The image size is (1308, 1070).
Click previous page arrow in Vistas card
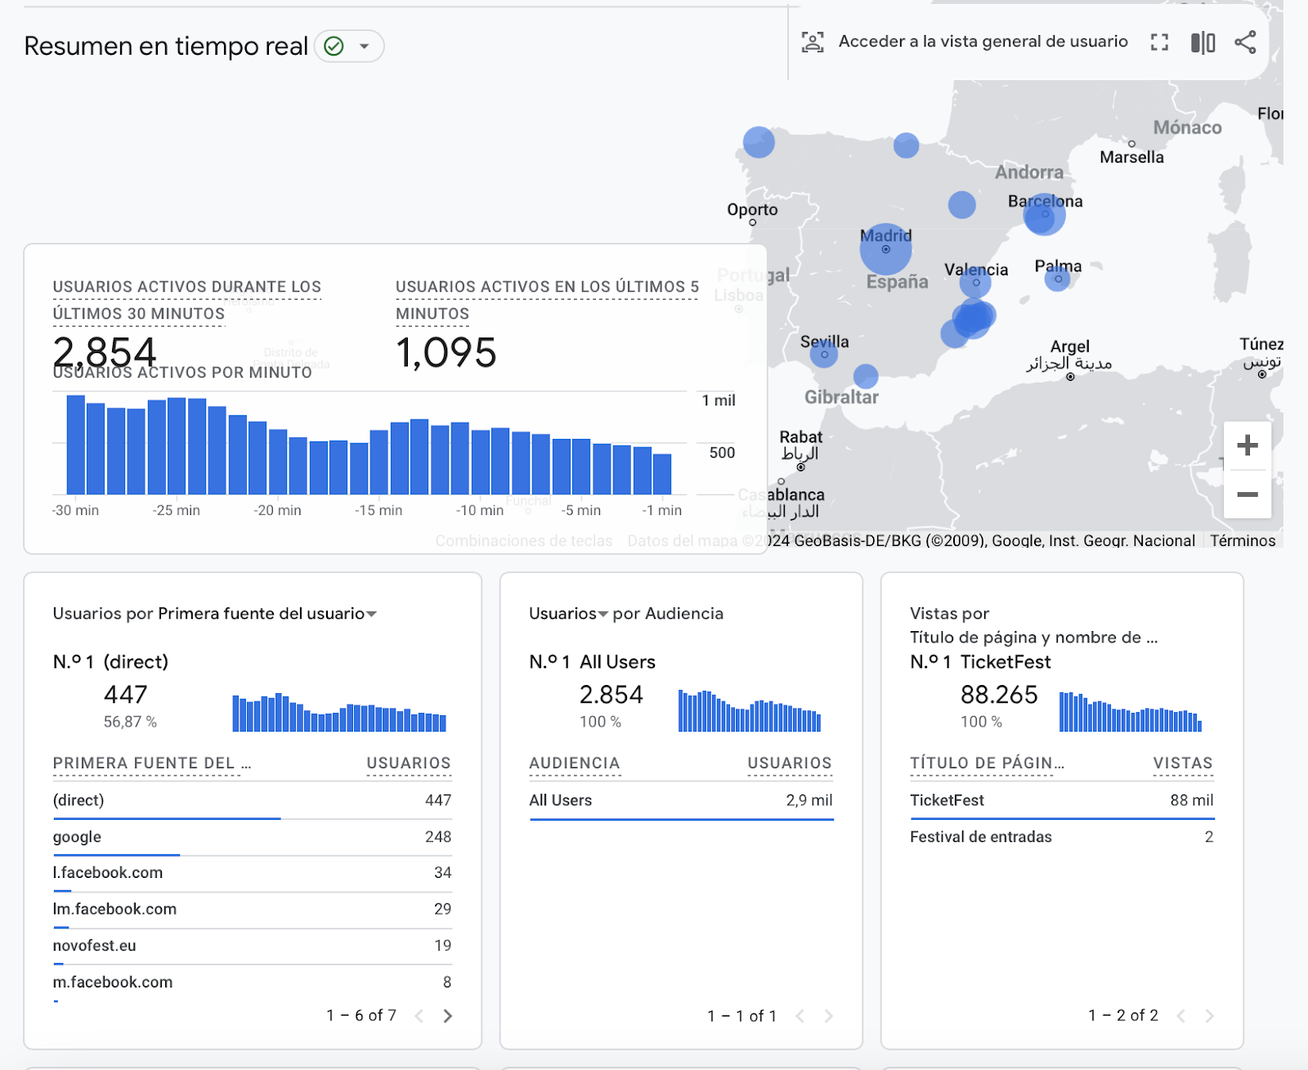[1181, 1016]
